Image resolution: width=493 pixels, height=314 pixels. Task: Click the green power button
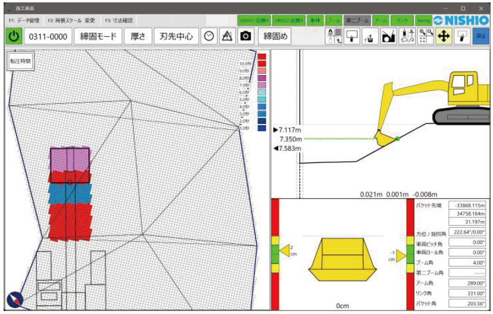click(x=14, y=36)
